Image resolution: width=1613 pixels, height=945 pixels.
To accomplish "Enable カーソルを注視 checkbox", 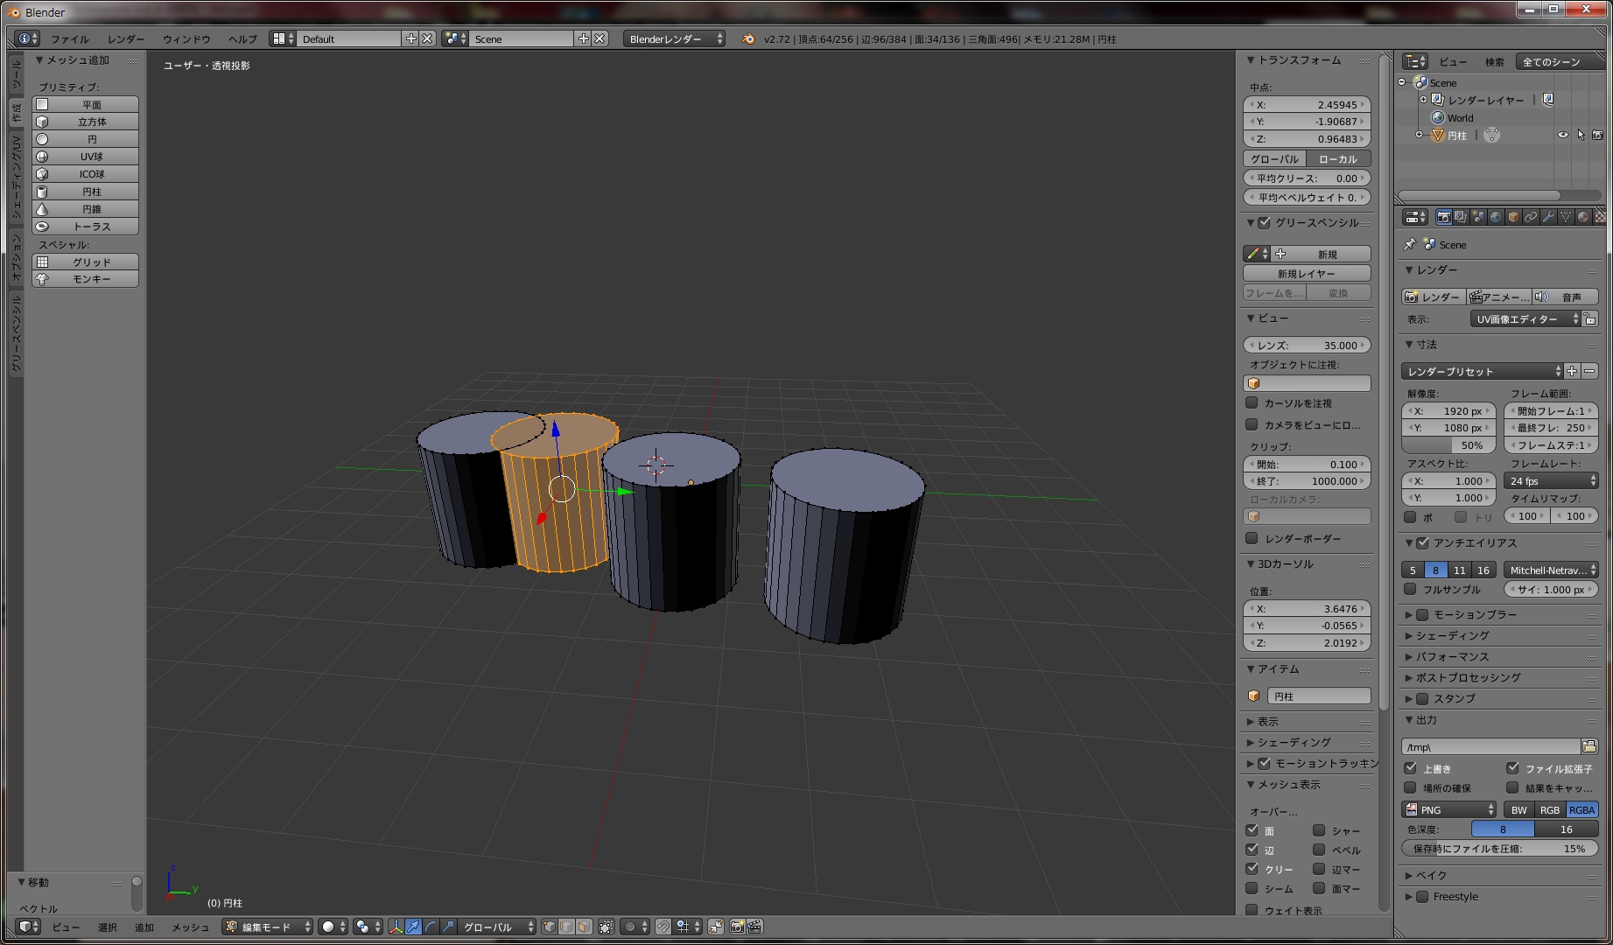I will (1252, 403).
